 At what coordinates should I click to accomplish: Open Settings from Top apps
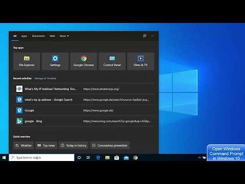tap(55, 61)
